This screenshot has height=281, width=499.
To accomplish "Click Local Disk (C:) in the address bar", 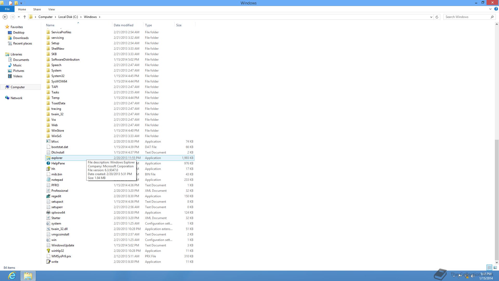I will pyautogui.click(x=68, y=17).
